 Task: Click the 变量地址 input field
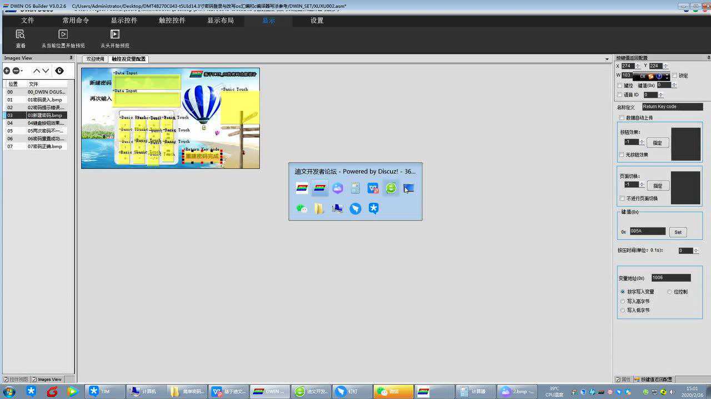coord(670,278)
